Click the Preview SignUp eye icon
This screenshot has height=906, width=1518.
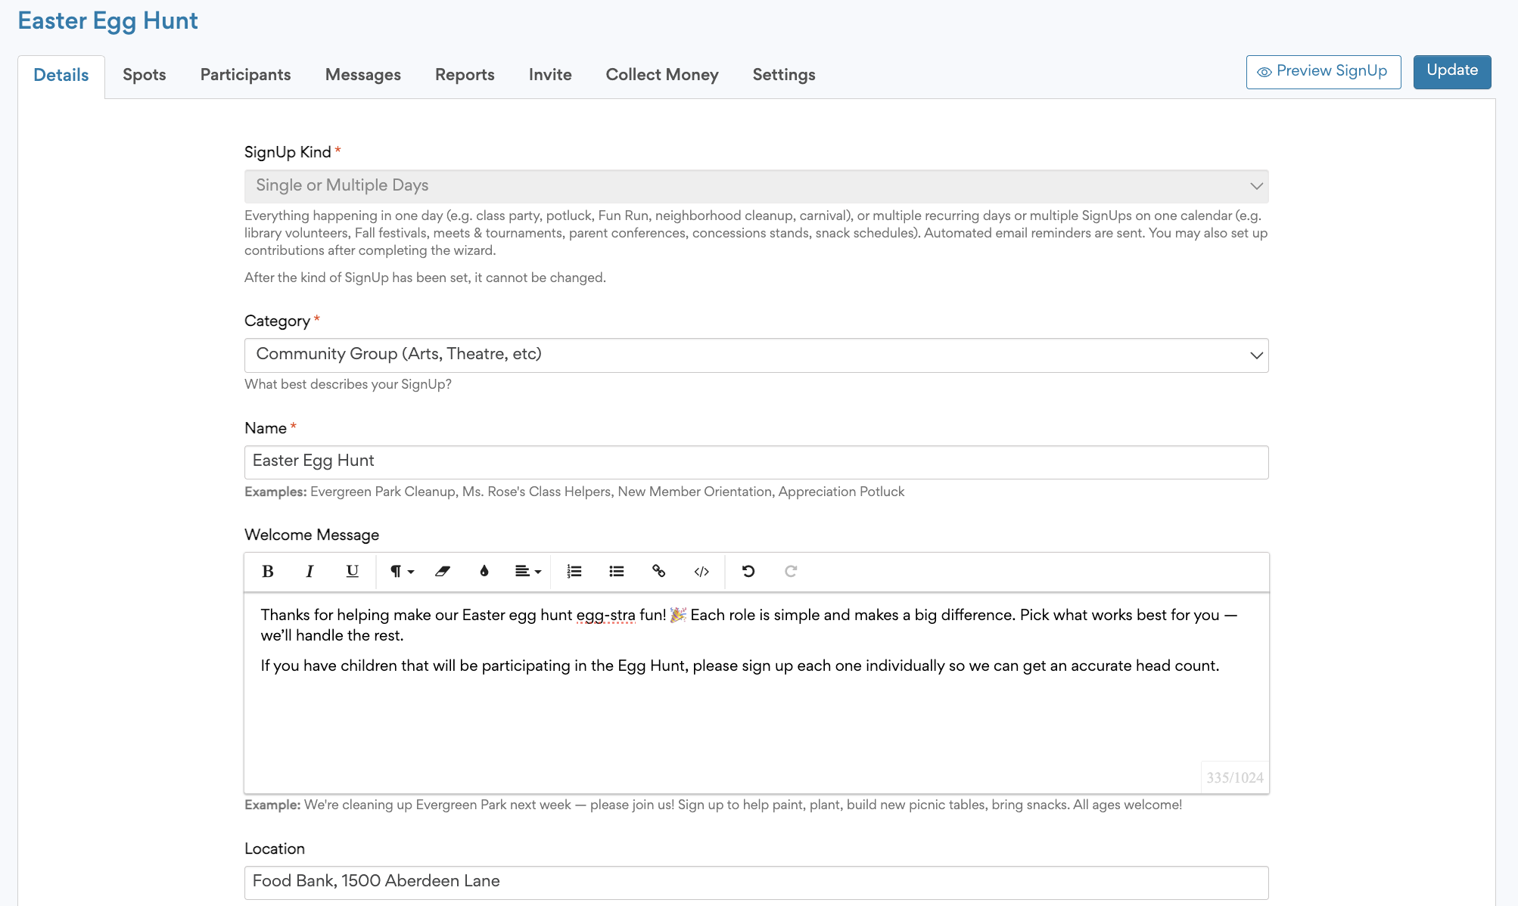pyautogui.click(x=1263, y=72)
